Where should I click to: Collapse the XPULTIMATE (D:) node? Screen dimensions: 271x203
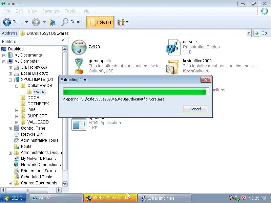click(11, 80)
